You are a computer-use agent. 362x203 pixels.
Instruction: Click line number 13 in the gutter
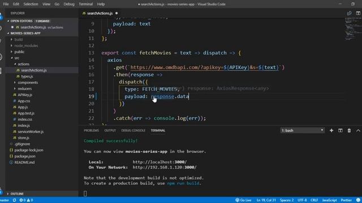coord(91,53)
